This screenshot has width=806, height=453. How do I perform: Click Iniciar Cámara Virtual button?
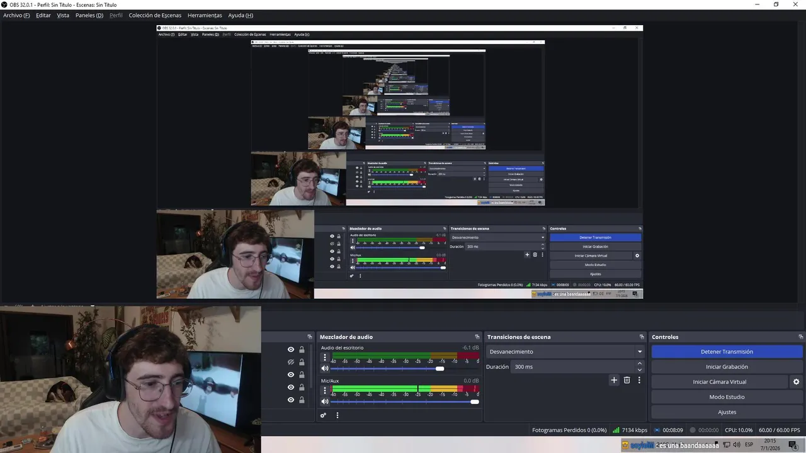pos(720,382)
